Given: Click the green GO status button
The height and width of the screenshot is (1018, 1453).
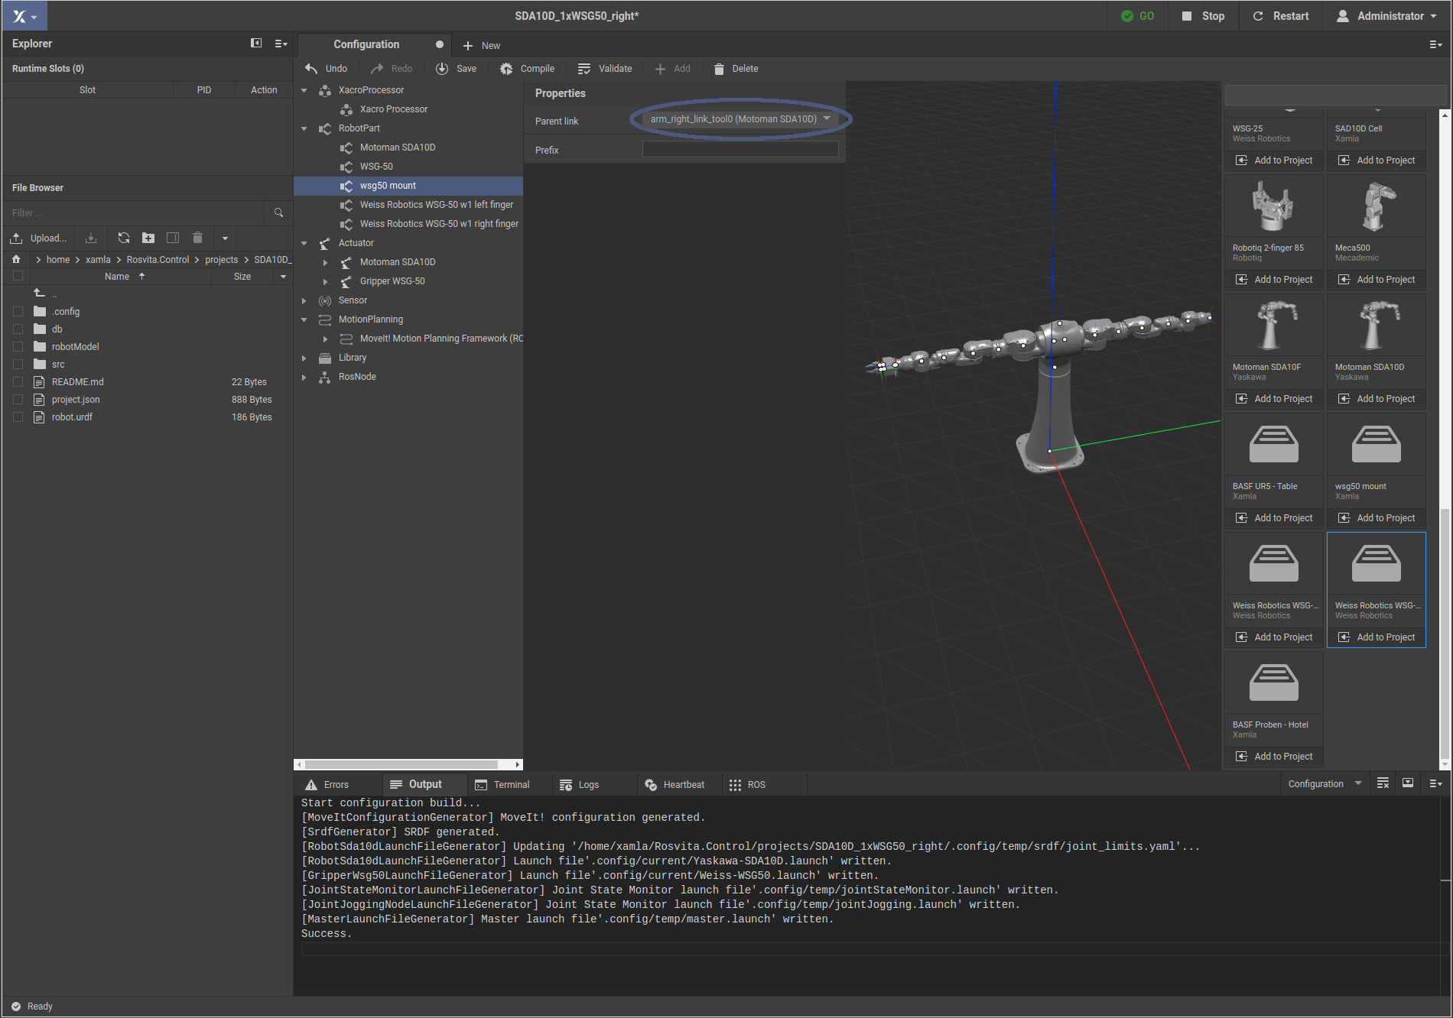Looking at the screenshot, I should click(1137, 16).
